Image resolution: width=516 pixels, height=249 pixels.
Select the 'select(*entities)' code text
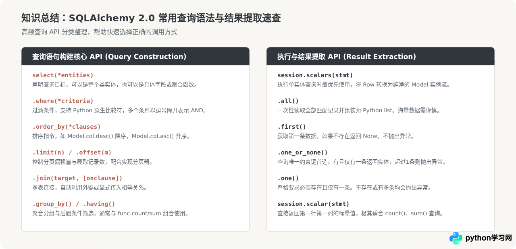63,75
